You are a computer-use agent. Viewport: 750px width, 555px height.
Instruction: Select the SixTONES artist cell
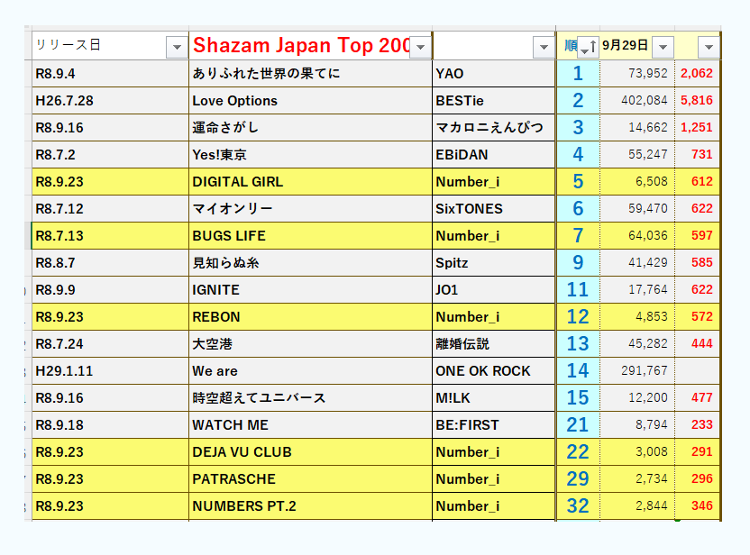(494, 208)
